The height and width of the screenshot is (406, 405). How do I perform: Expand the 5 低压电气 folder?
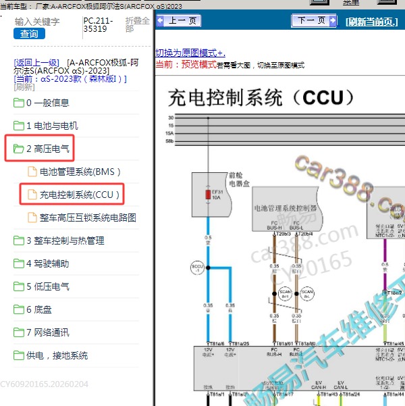click(x=48, y=286)
